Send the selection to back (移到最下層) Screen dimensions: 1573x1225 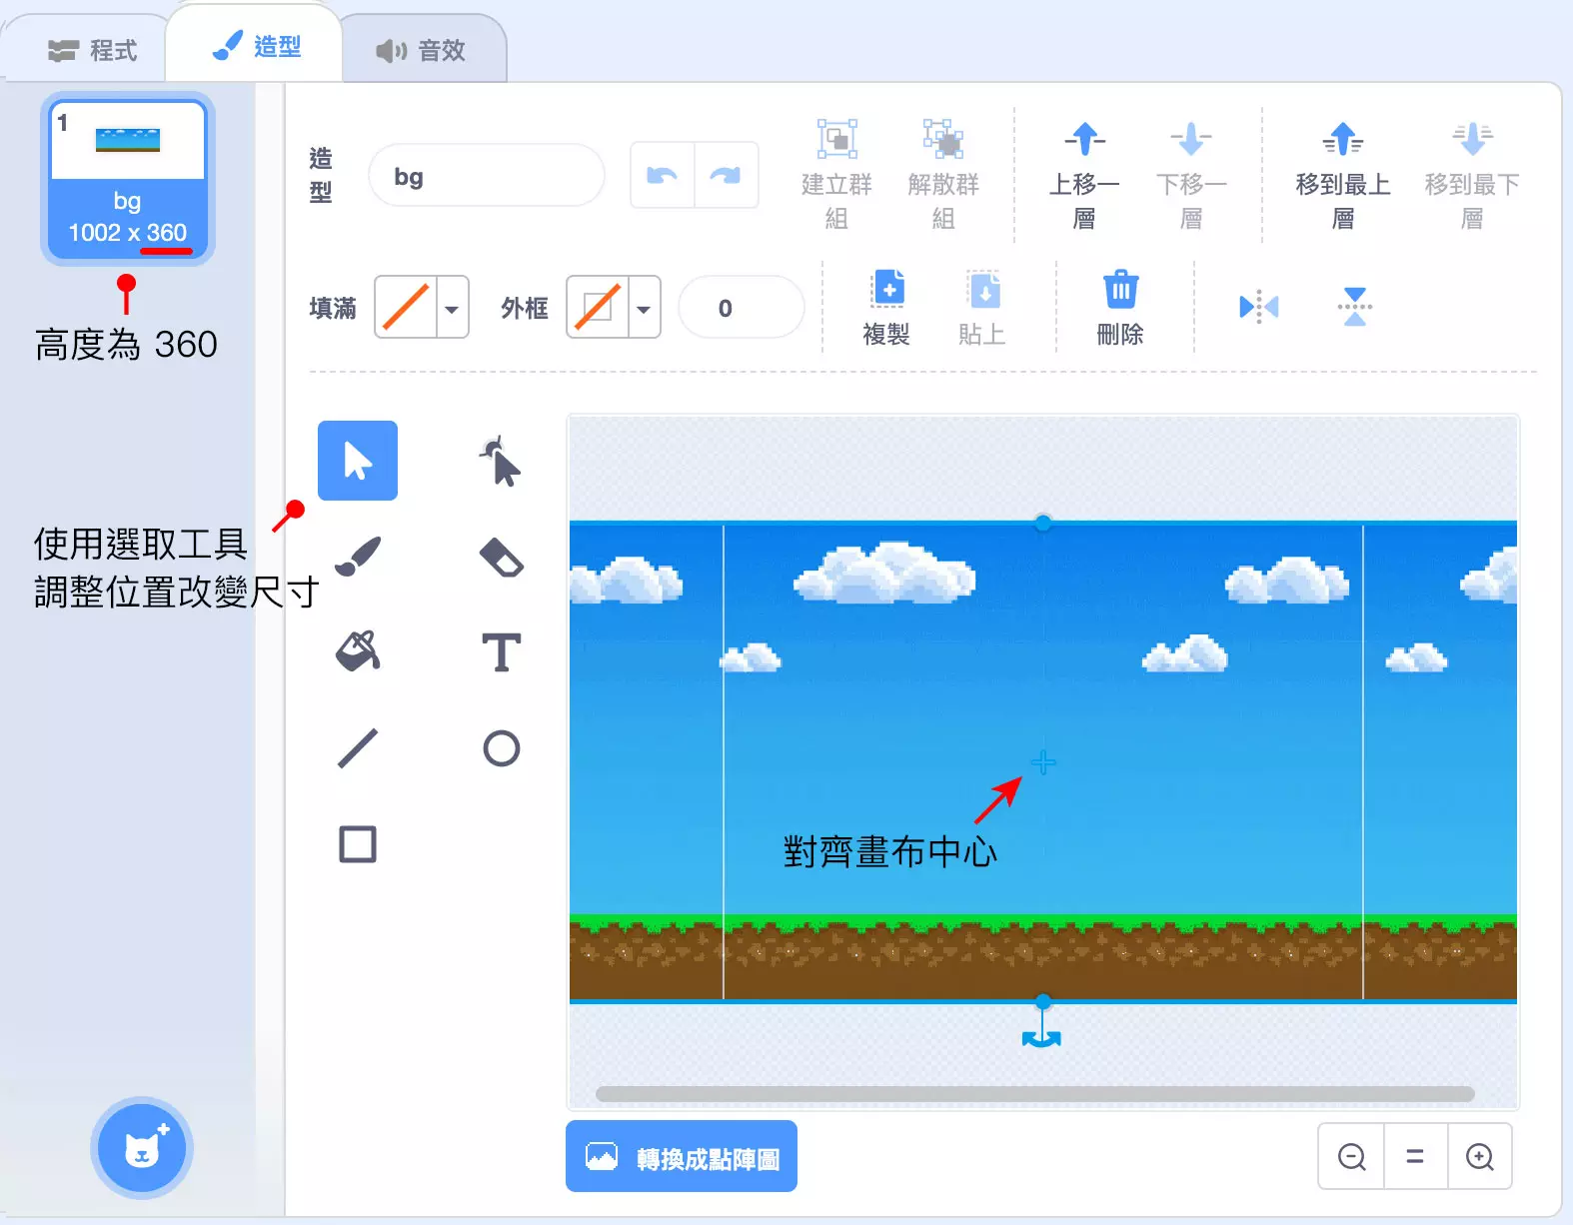click(1472, 139)
